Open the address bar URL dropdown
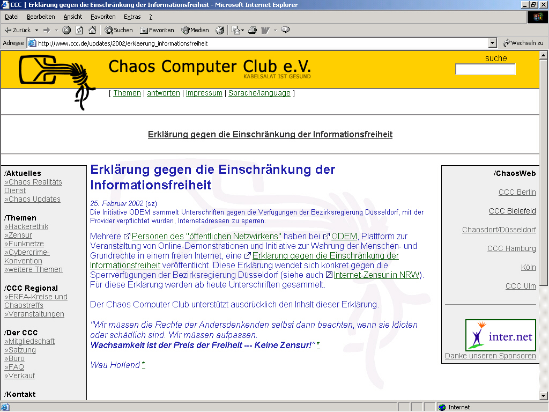The width and height of the screenshot is (549, 412). point(493,43)
